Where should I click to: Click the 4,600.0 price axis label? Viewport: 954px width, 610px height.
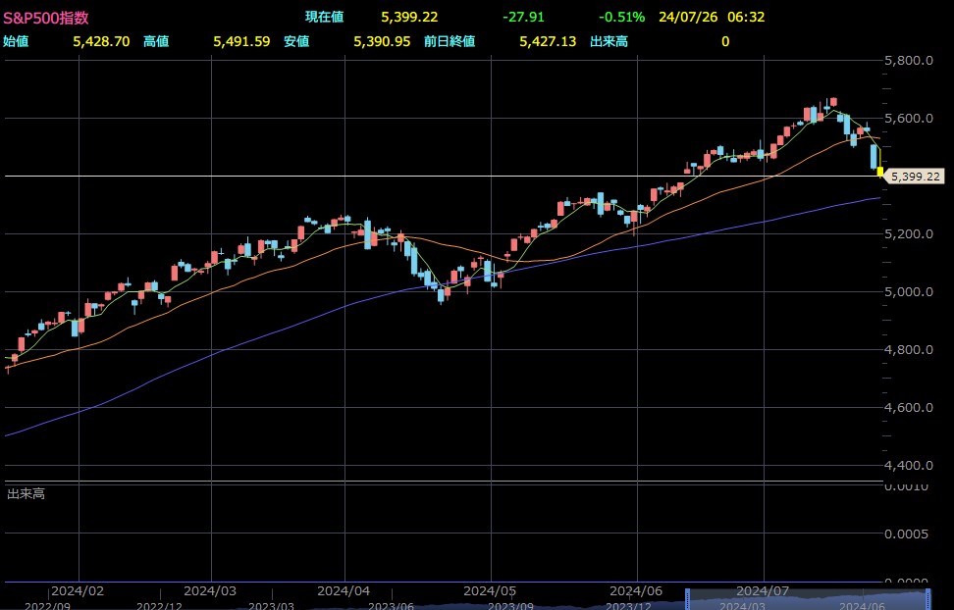[x=909, y=407]
